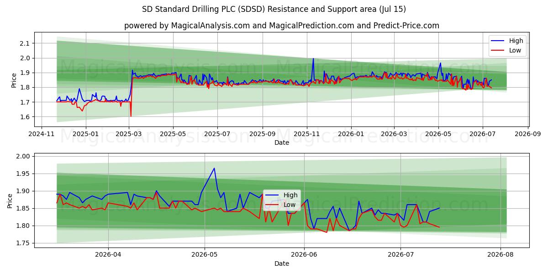Click the '2026-09' tick label on the top chart
The width and height of the screenshot is (548, 274).
528,134
